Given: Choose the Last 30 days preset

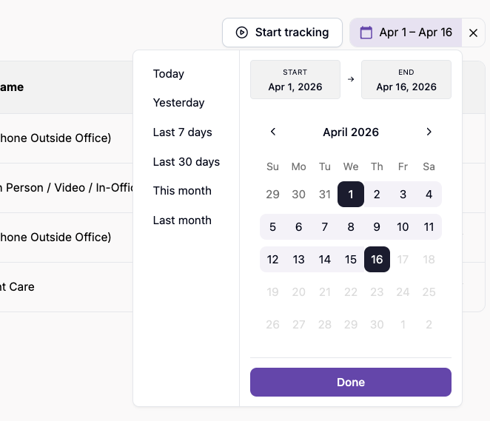Looking at the screenshot, I should click(186, 161).
